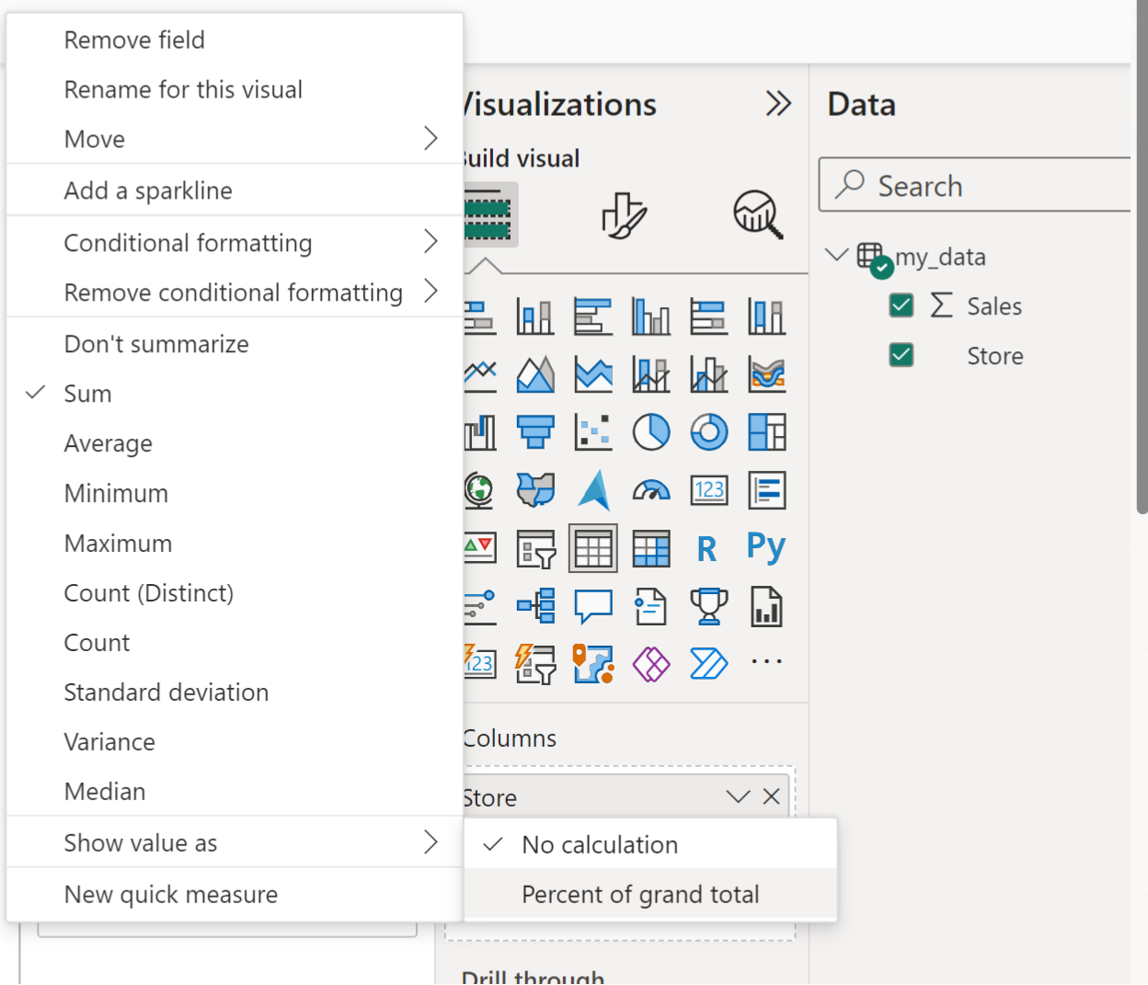Select the donut chart visualization
This screenshot has width=1148, height=985.
point(709,432)
